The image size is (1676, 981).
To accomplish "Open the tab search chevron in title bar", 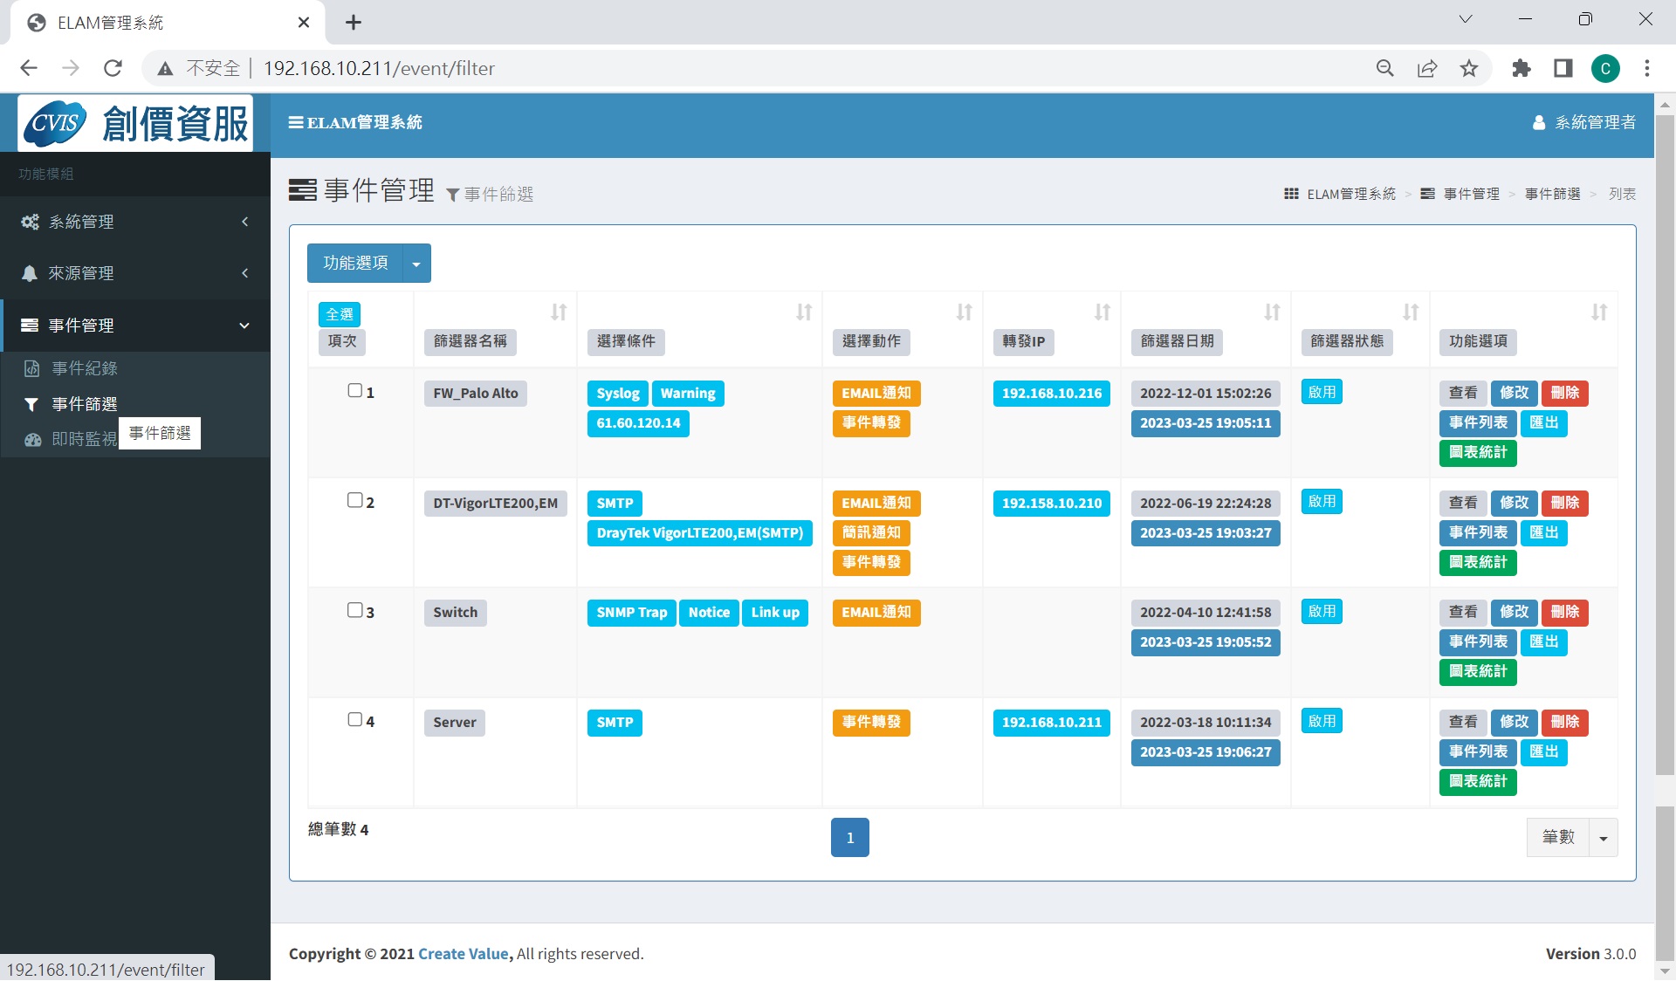I will [x=1466, y=19].
